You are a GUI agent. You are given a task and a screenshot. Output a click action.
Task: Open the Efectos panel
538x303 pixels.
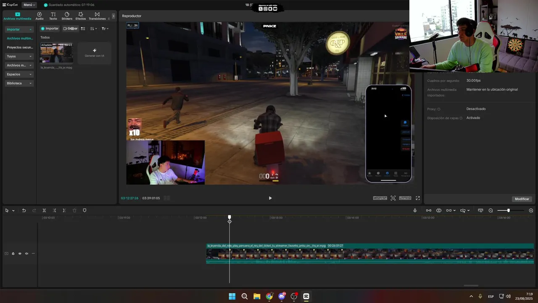click(81, 16)
